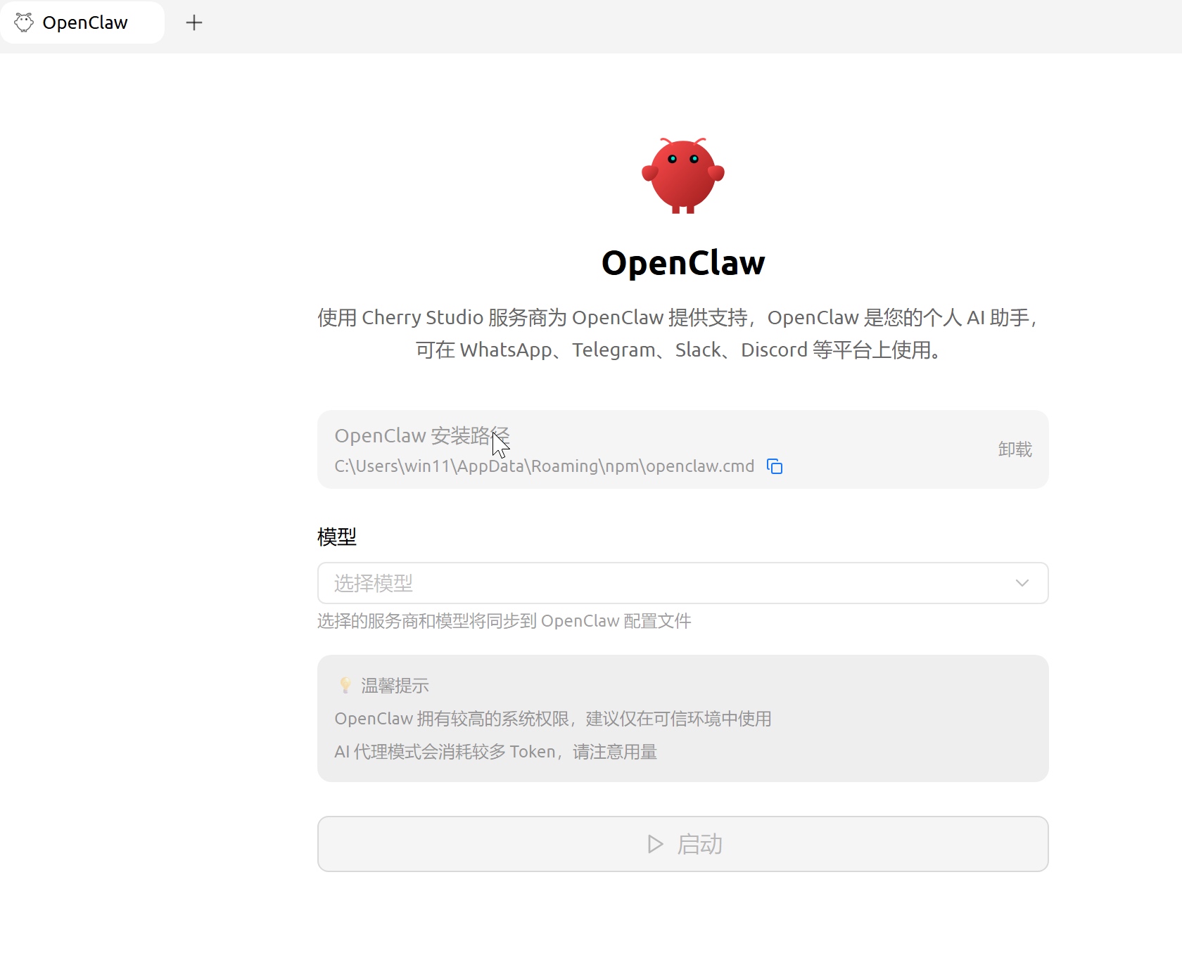Viewport: 1182px width, 979px height.
Task: Click the hint about syncing to OpenClaw 配置文件
Action: tap(504, 621)
